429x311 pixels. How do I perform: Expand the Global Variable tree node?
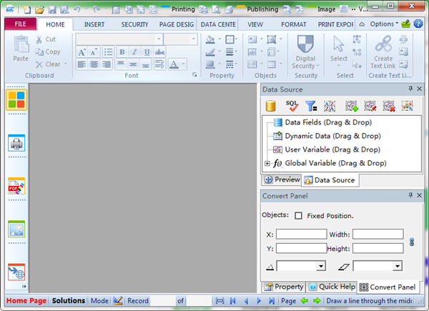point(267,163)
